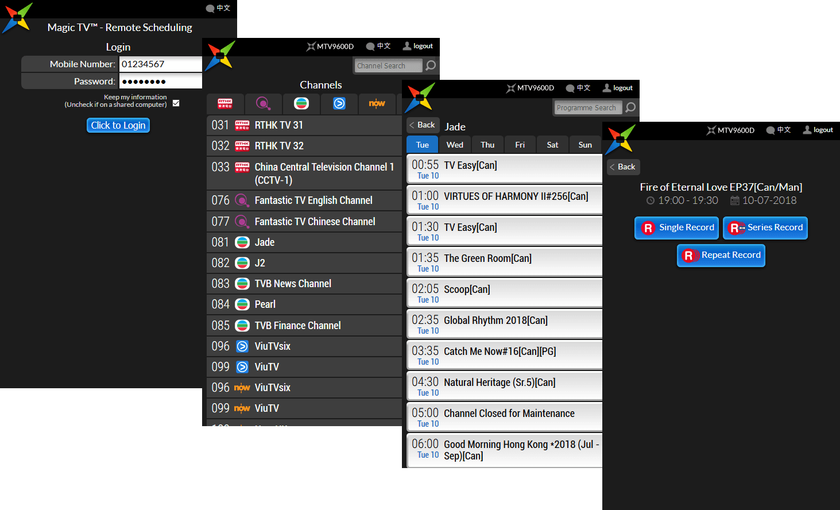Click Magic TV logo on Login screen
840x510 pixels.
[x=17, y=18]
